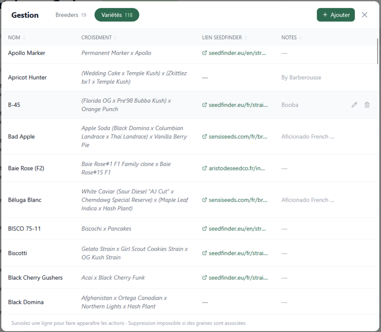Sort by the LIEN SEEDFINDER column
The width and height of the screenshot is (381, 332).
click(224, 38)
